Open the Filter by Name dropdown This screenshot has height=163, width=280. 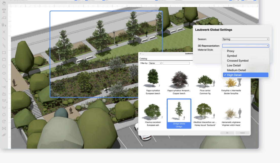155,63
